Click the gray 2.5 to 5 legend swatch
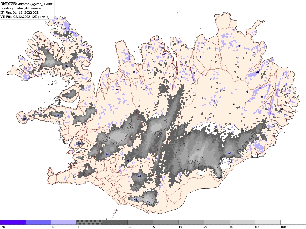Viewport: 306px width, 229px height. pos(140,222)
